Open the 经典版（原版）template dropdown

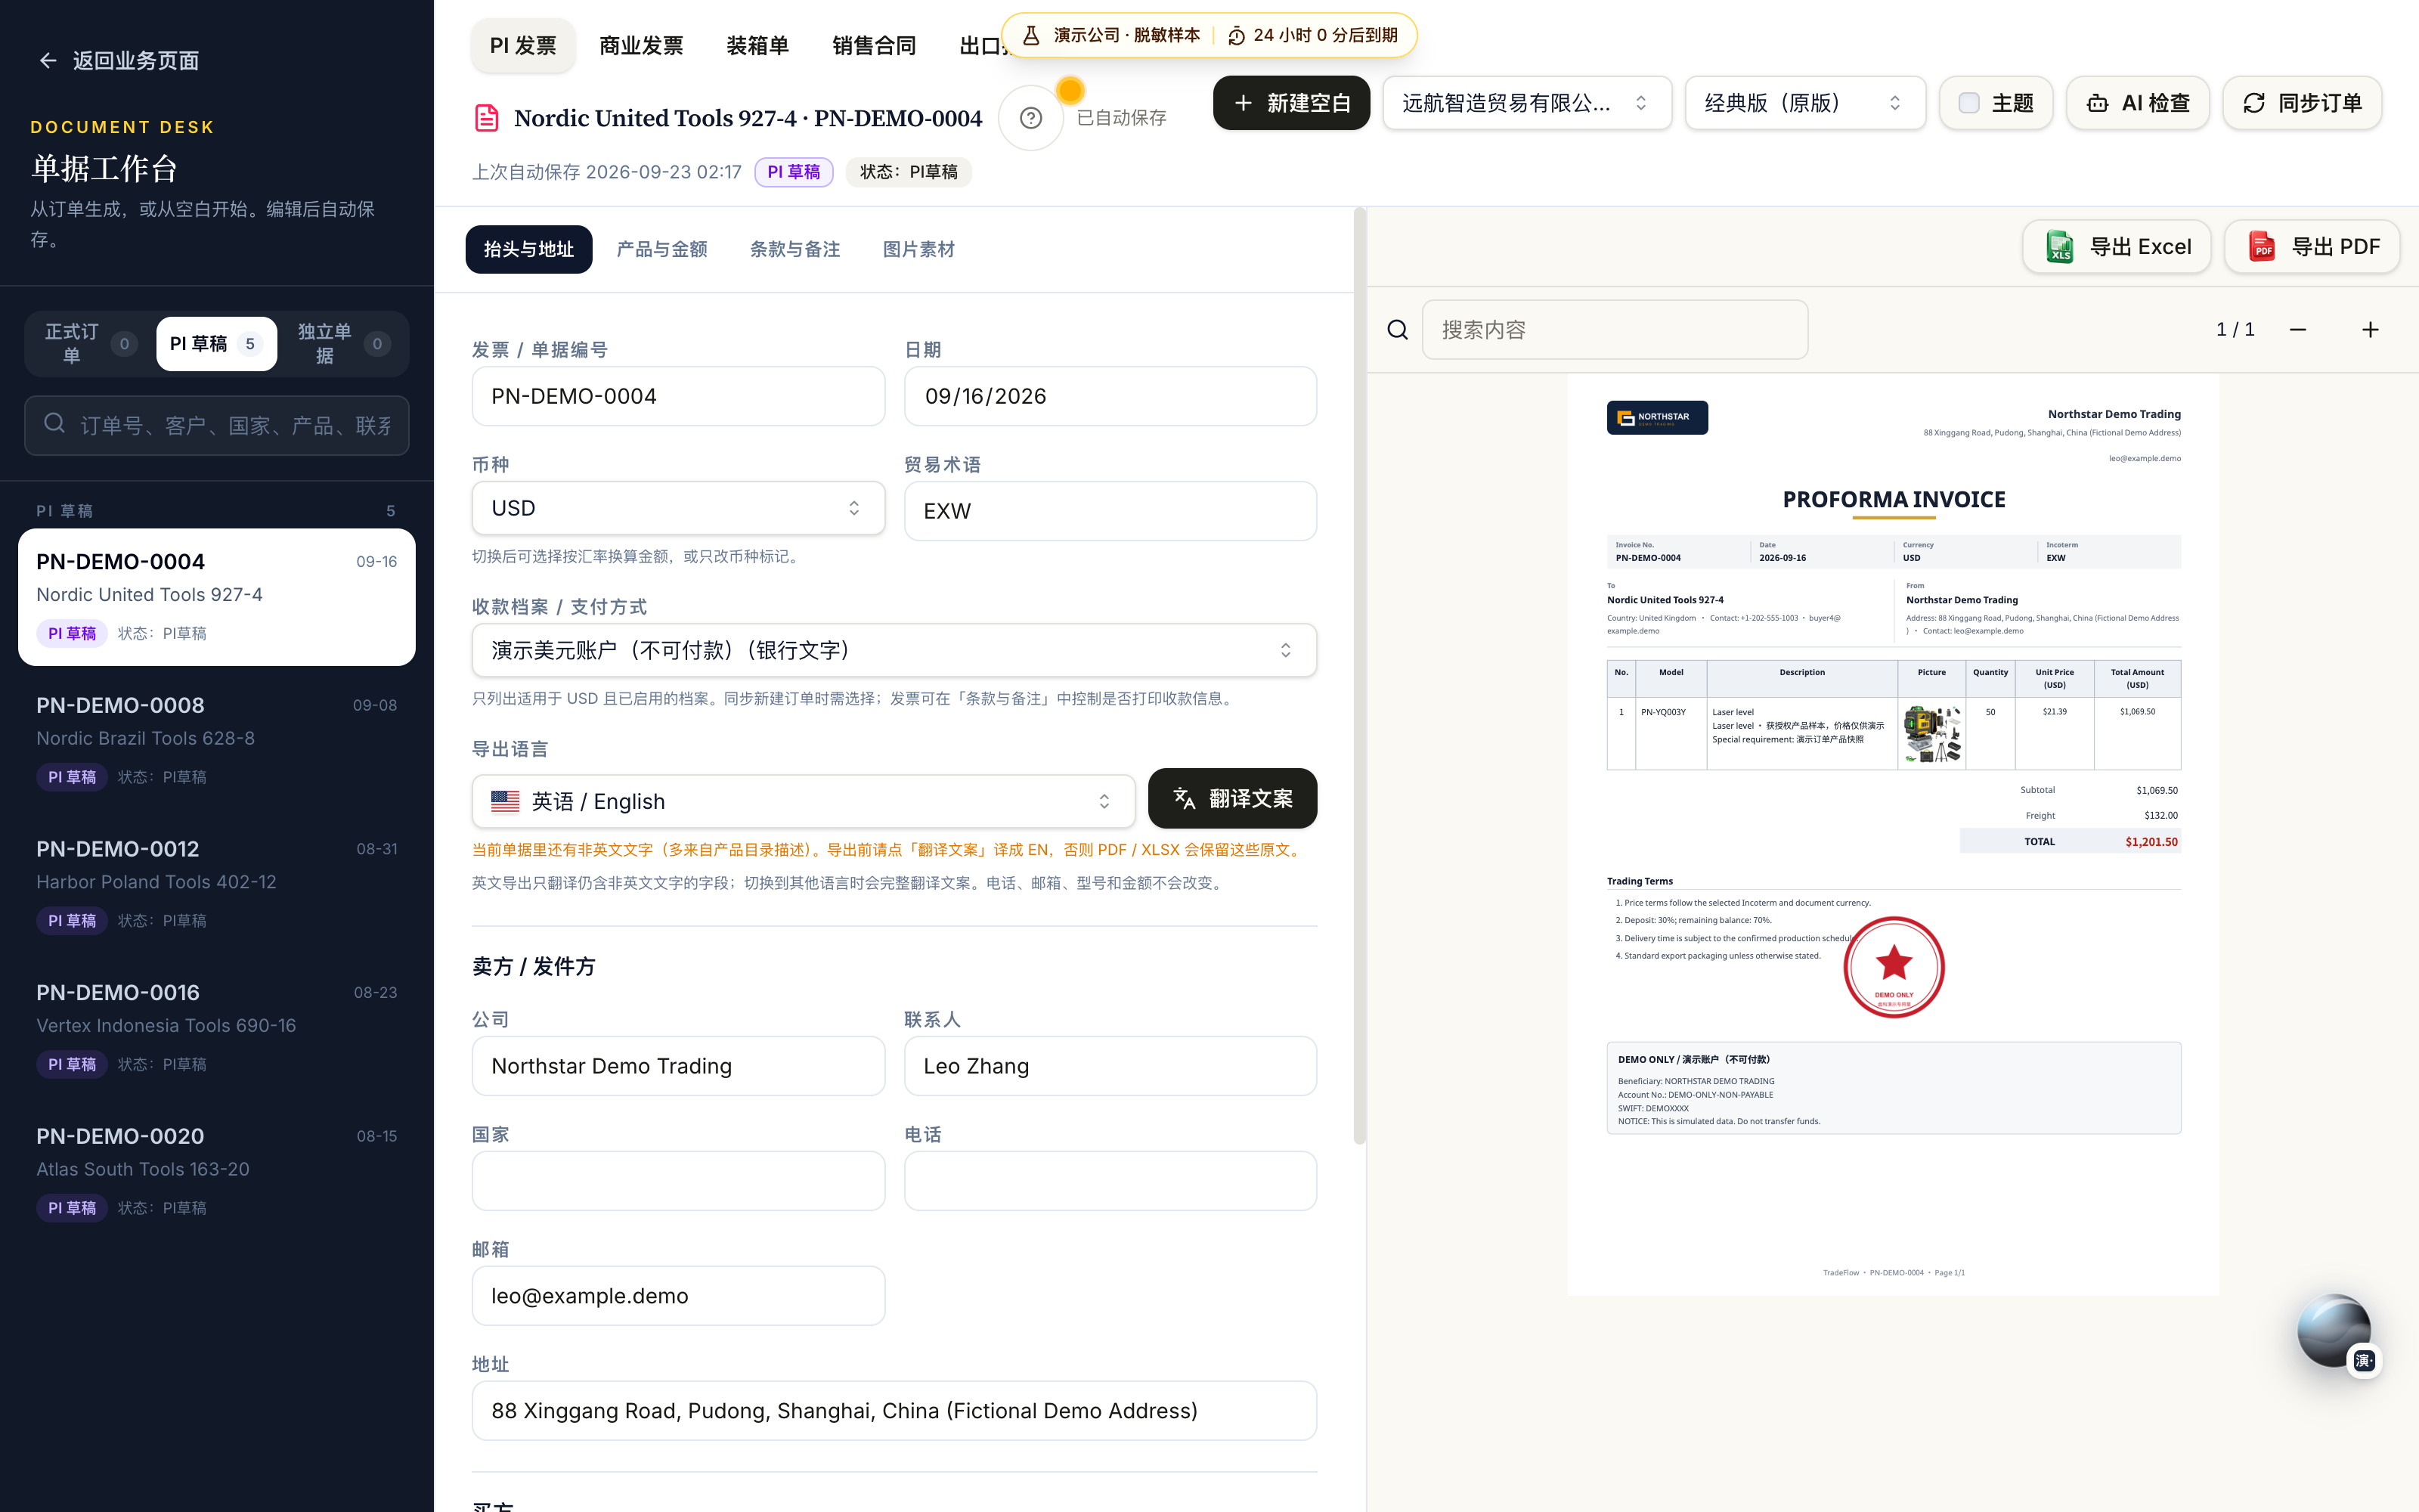click(x=1805, y=103)
